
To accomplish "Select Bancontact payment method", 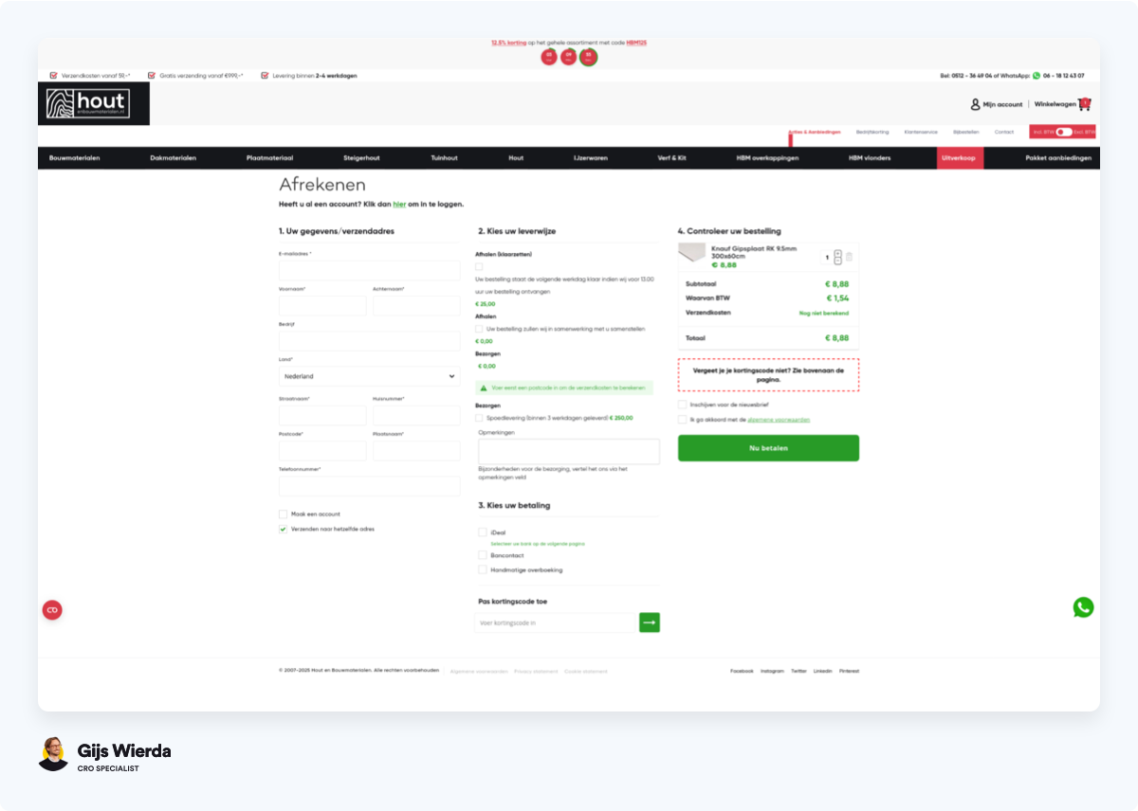I will pos(483,555).
